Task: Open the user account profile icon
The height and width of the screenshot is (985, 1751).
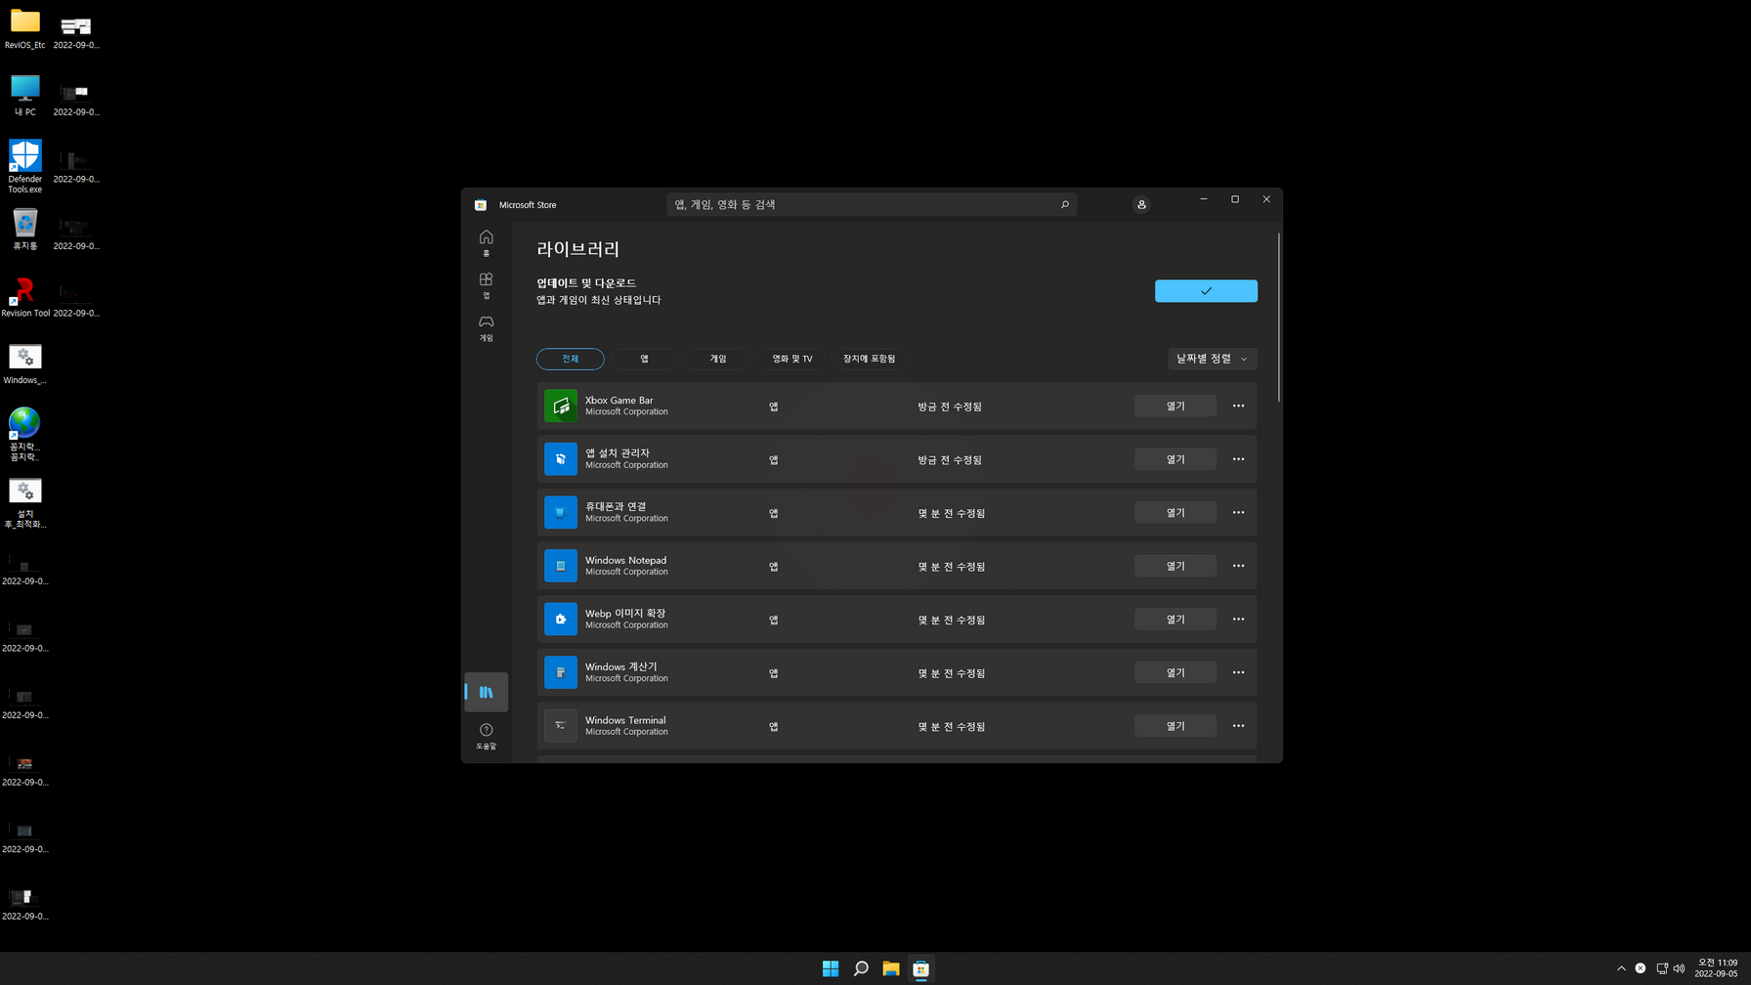Action: coord(1141,204)
